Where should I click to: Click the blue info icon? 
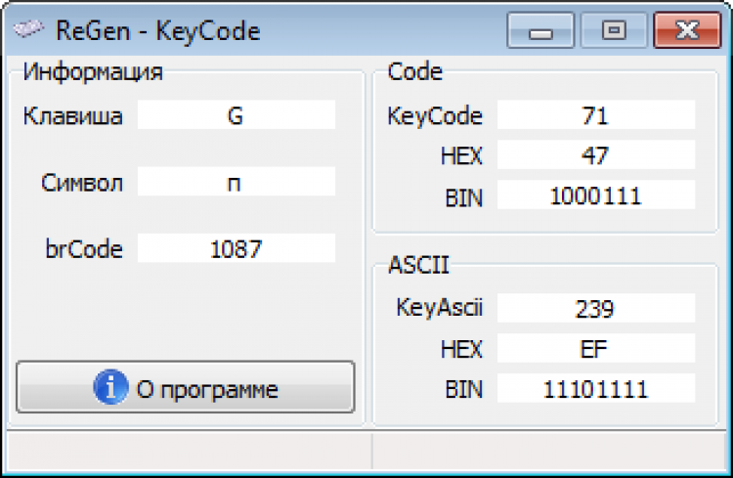[110, 388]
